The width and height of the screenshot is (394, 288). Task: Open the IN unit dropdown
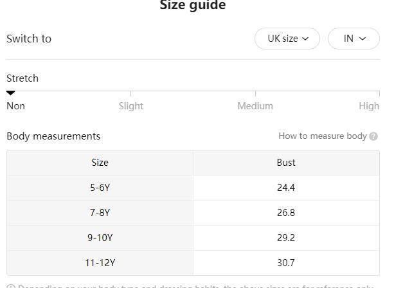pyautogui.click(x=354, y=39)
